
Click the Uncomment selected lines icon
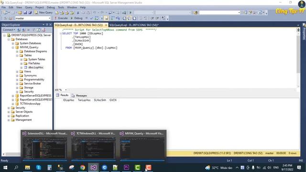pos(145,18)
